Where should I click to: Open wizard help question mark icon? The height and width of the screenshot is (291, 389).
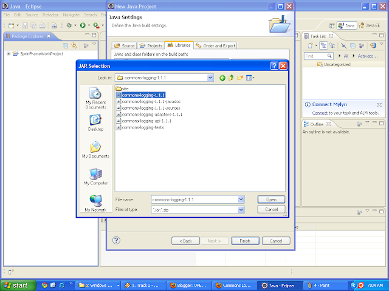point(116,240)
